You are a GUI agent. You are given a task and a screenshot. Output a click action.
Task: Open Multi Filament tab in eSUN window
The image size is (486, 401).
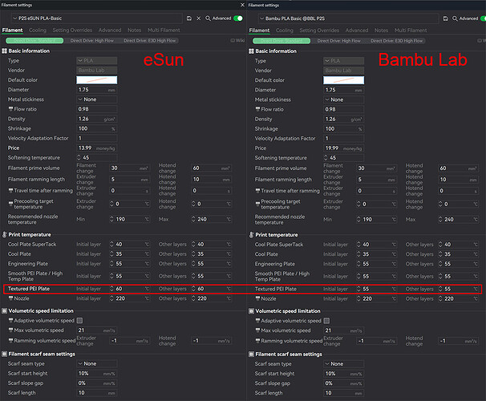pyautogui.click(x=164, y=30)
